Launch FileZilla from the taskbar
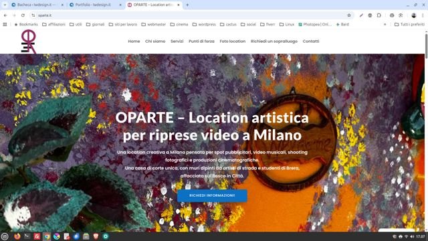 click(37, 236)
